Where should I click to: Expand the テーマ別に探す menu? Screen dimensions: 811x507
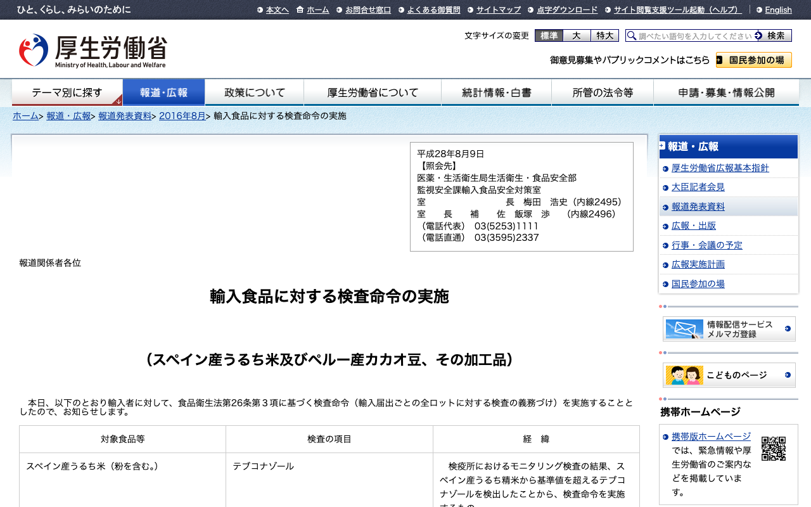click(x=67, y=93)
